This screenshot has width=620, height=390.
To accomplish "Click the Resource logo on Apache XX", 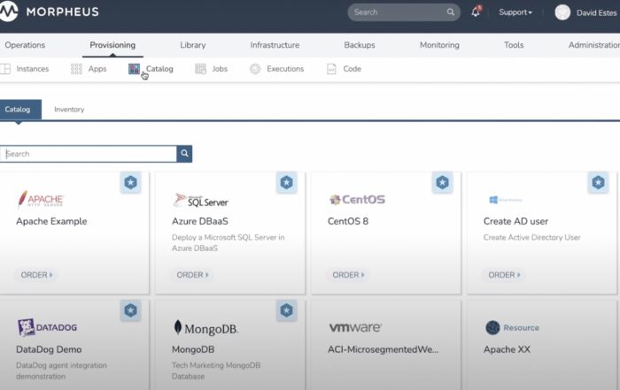I will (512, 327).
